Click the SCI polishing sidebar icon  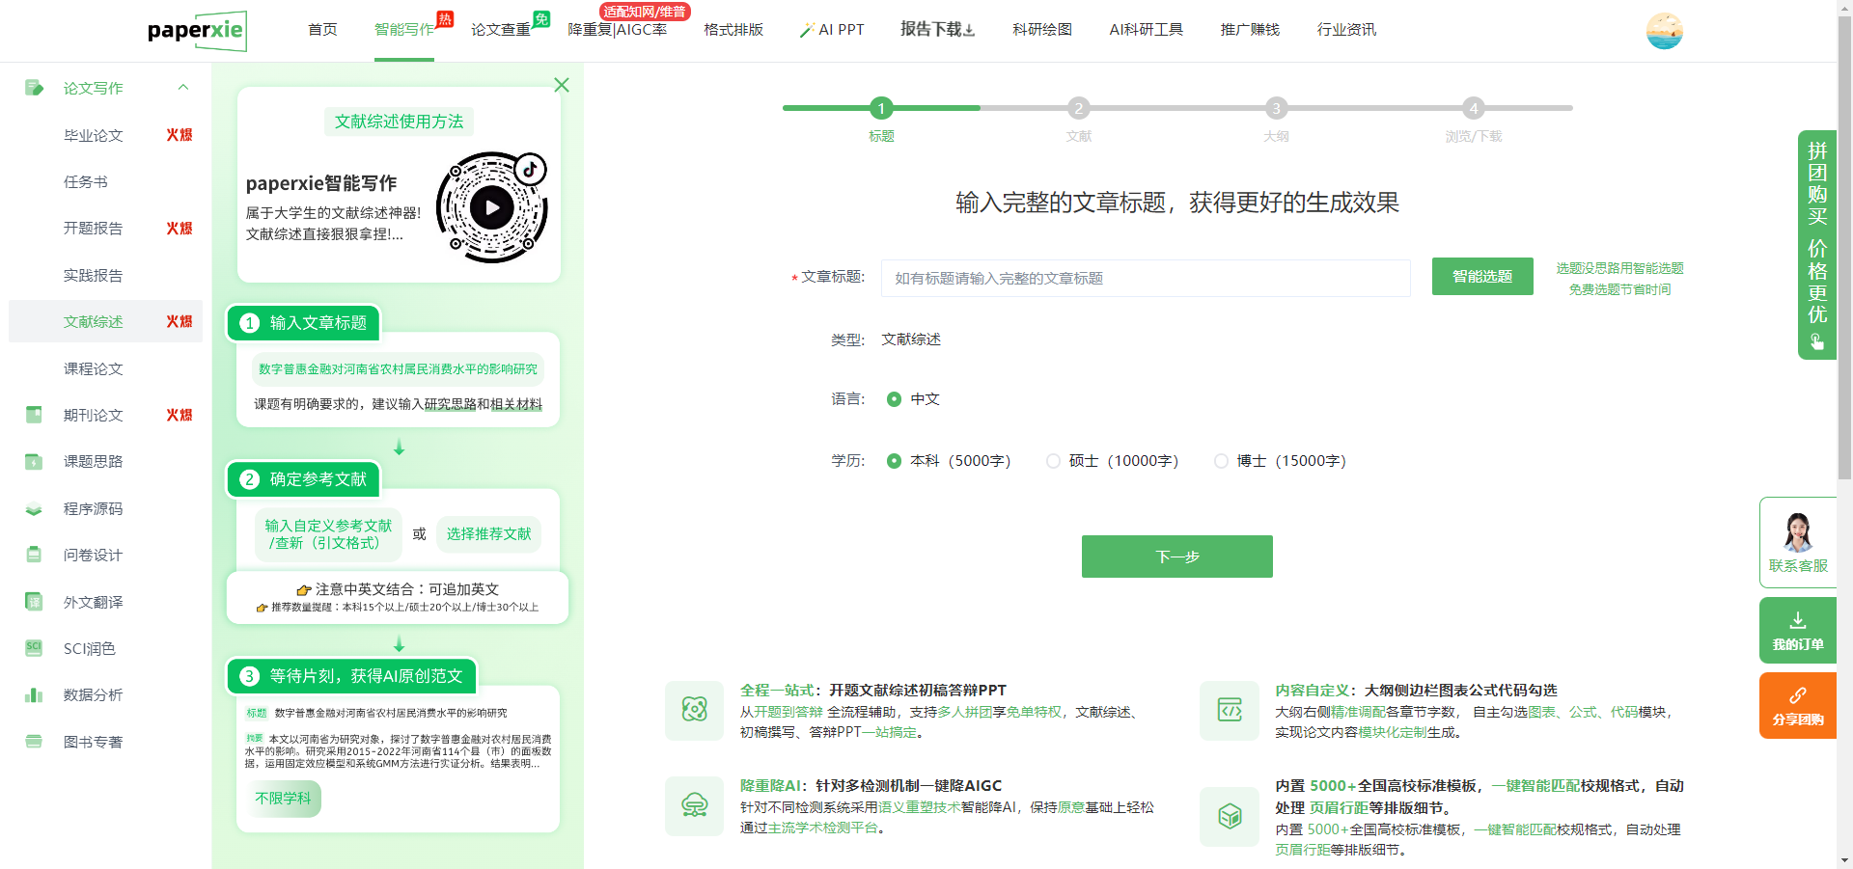click(x=34, y=648)
